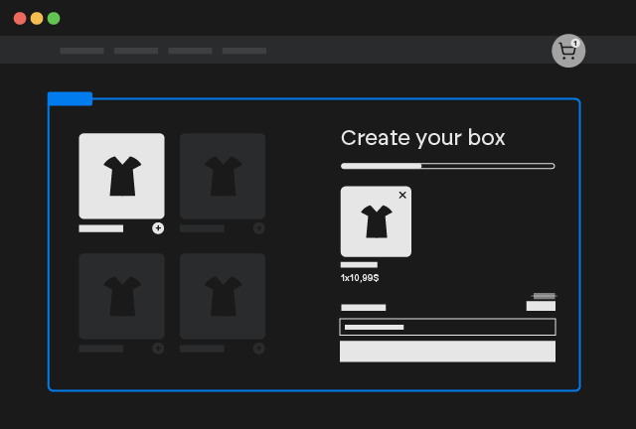Screen dimensions: 636x429
Task: Open the fourth navigation bar item
Action: tap(244, 51)
